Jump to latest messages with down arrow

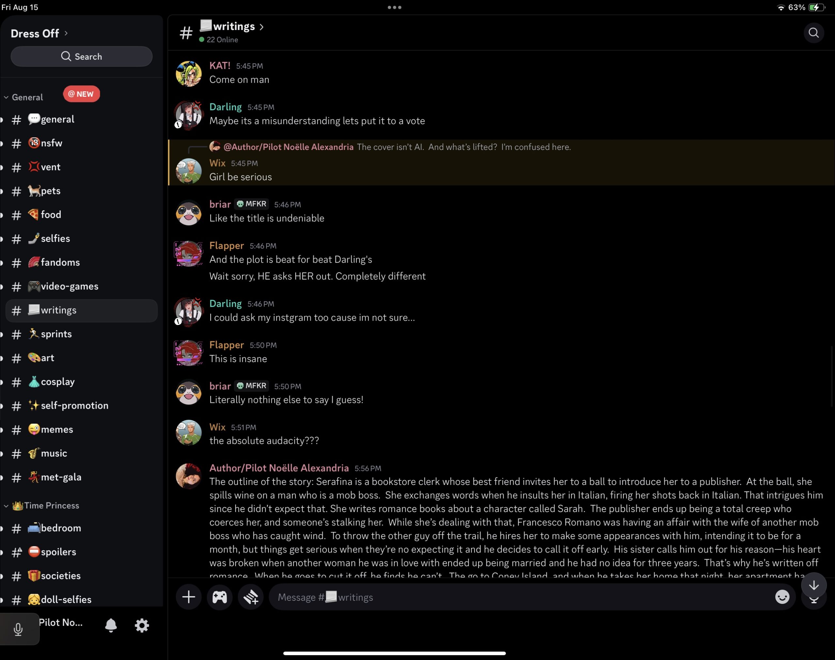813,585
